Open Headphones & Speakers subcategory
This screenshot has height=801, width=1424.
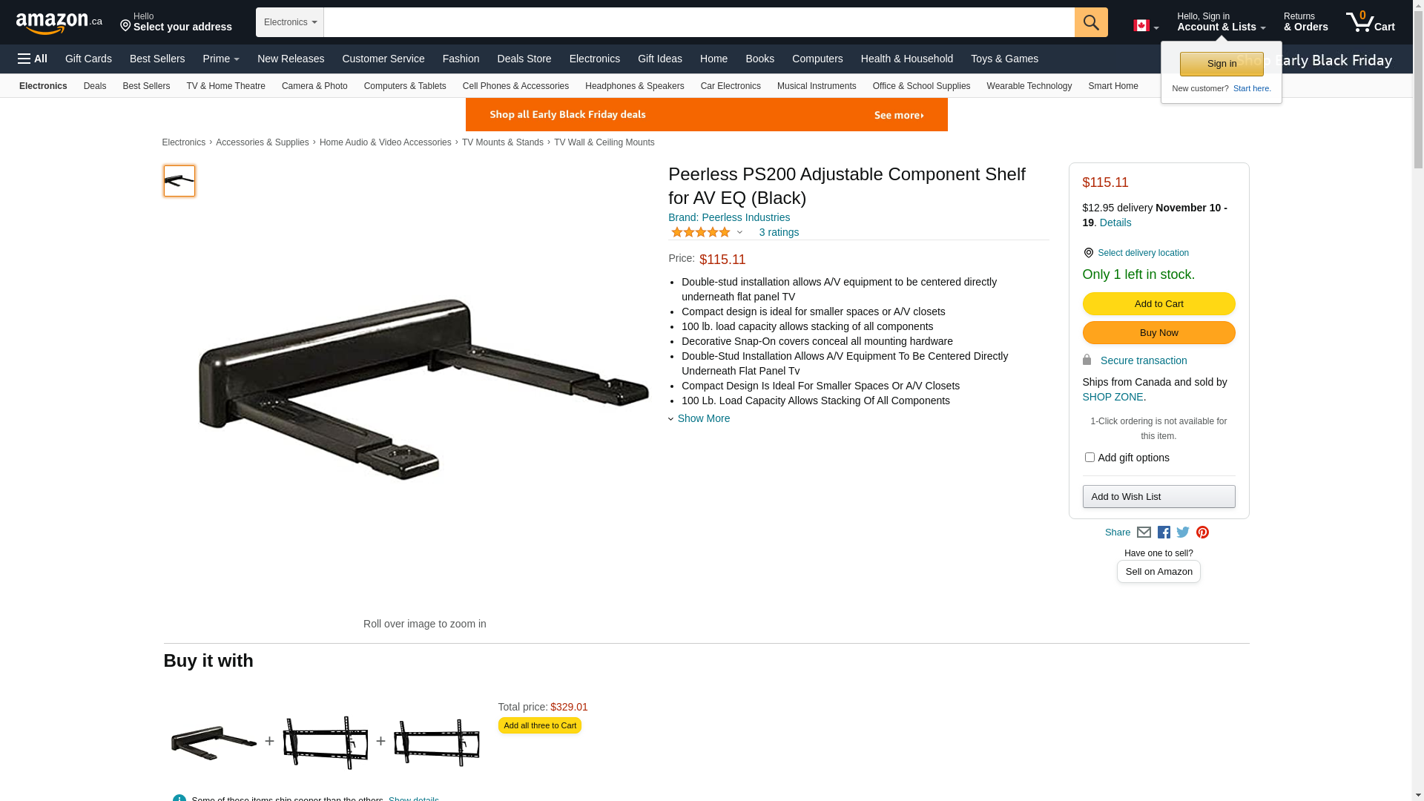634,86
